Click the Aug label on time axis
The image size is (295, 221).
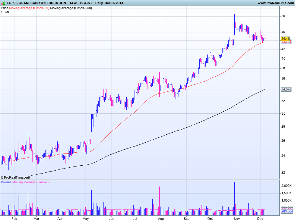[x=161, y=219]
